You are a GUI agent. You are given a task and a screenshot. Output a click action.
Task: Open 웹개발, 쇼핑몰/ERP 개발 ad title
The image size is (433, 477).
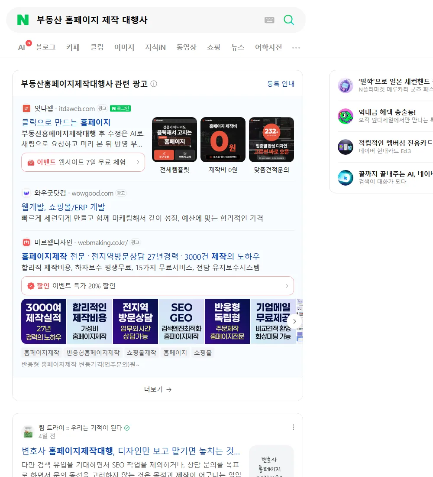[63, 207]
